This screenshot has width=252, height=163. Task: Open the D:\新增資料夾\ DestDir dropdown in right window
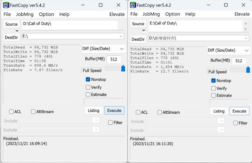[x=246, y=38]
